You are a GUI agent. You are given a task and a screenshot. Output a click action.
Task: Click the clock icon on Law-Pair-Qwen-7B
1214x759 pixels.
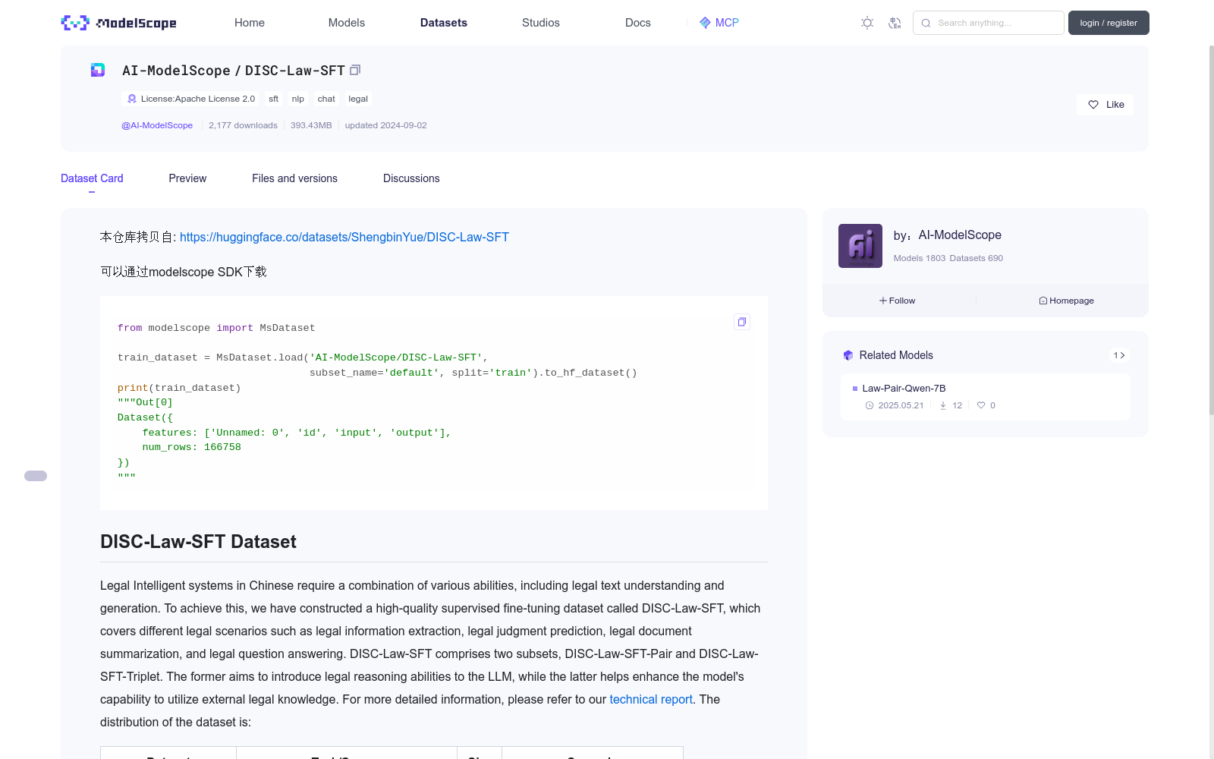(x=870, y=405)
